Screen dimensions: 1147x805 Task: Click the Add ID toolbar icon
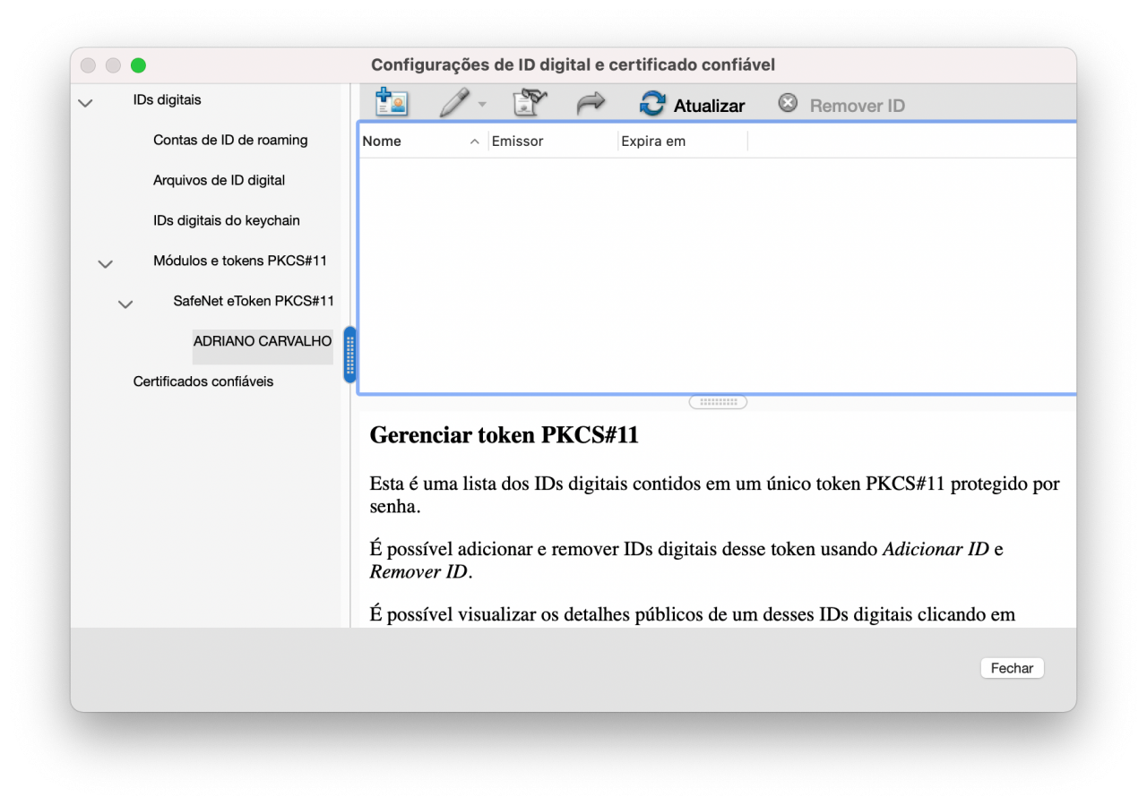tap(392, 103)
